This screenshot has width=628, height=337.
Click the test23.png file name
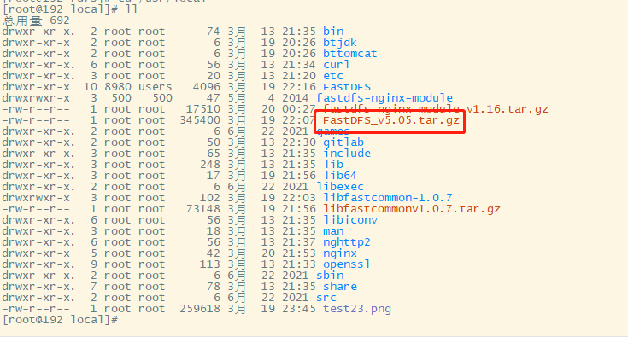tap(357, 309)
